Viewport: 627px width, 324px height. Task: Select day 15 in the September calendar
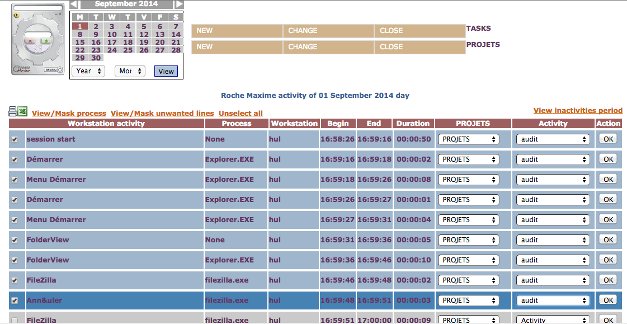[80, 42]
